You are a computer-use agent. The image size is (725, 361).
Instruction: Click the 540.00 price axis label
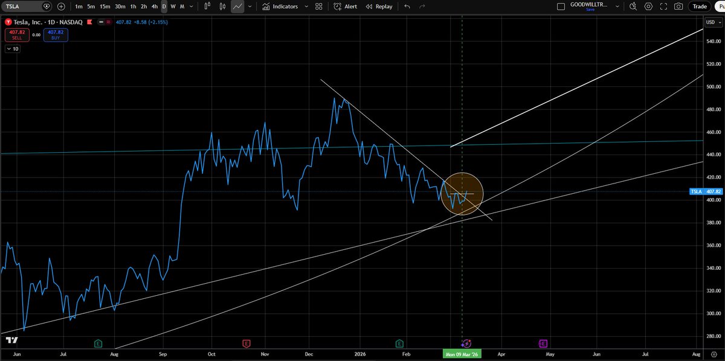[x=713, y=41]
